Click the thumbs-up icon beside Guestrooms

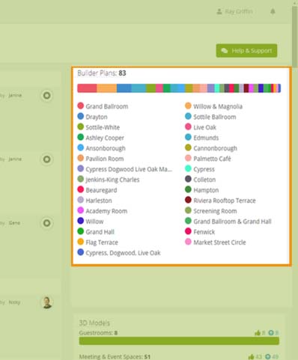point(257,333)
